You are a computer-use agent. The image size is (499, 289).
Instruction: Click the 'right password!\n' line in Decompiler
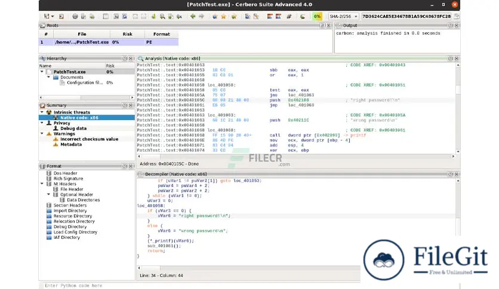point(194,216)
